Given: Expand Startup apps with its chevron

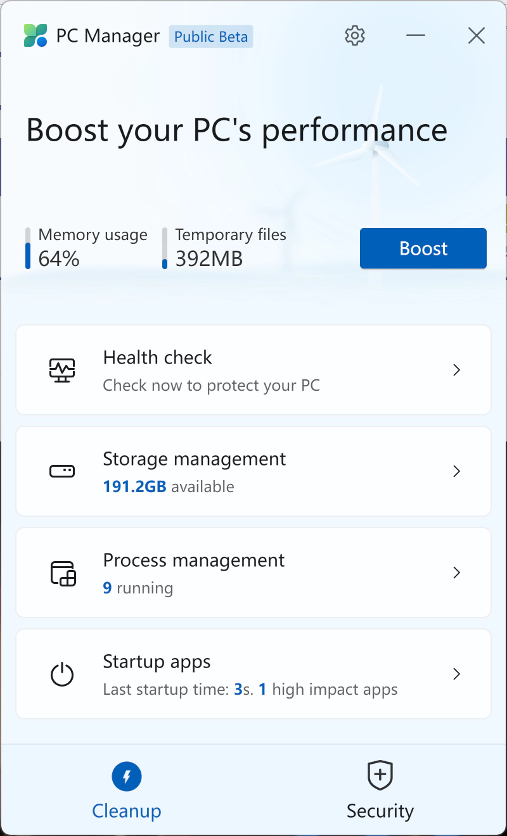Looking at the screenshot, I should pos(456,674).
